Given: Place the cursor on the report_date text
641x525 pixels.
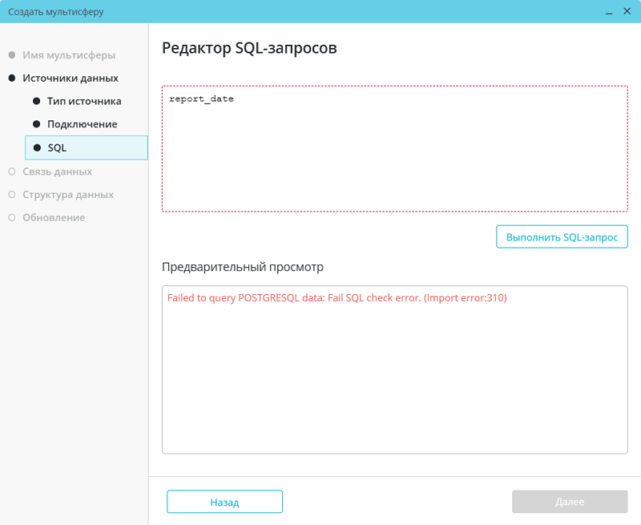Looking at the screenshot, I should 201,99.
